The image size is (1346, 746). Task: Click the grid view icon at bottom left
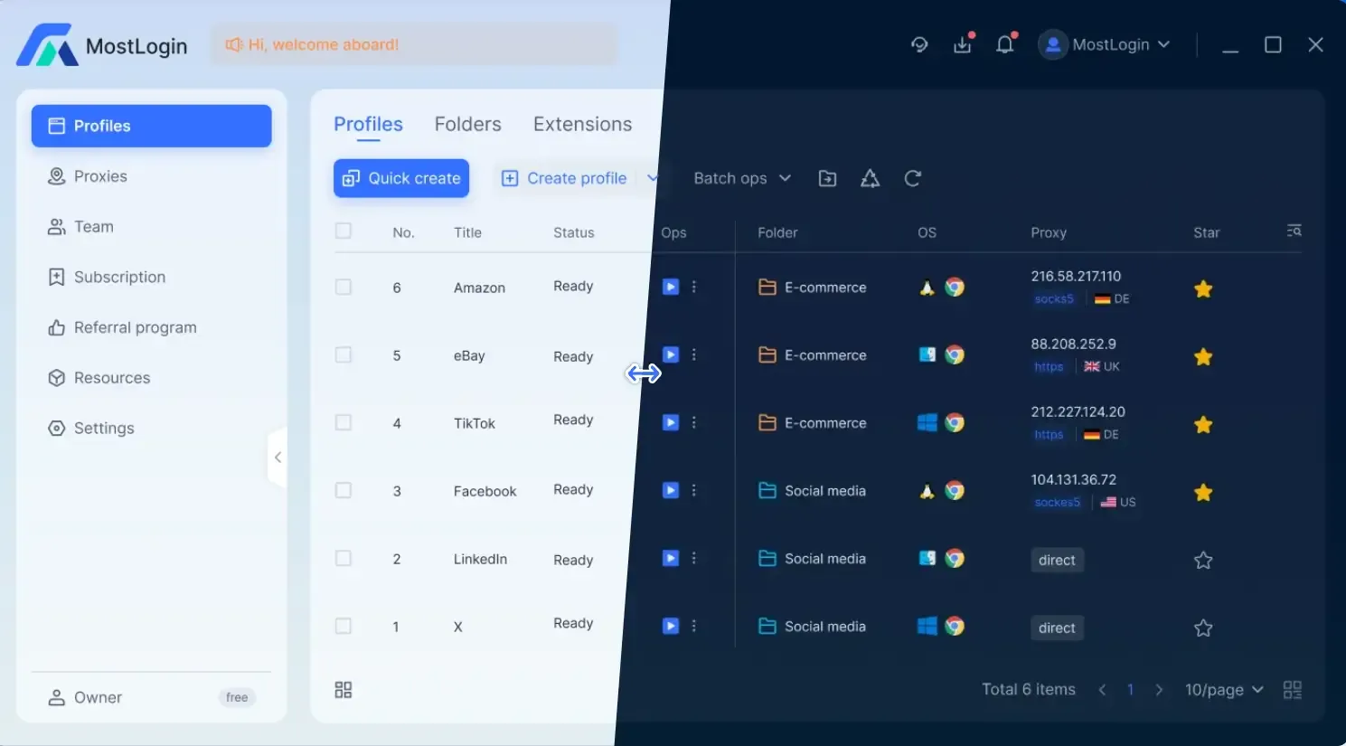344,690
